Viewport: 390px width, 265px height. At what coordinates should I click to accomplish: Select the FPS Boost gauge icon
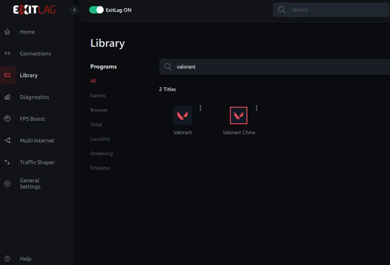click(7, 119)
